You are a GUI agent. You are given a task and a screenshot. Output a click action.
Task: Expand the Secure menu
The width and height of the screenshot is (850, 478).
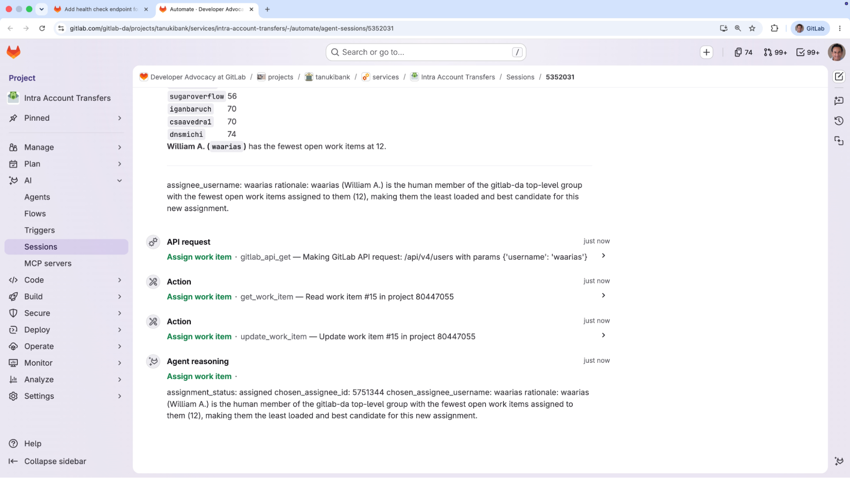coord(66,313)
